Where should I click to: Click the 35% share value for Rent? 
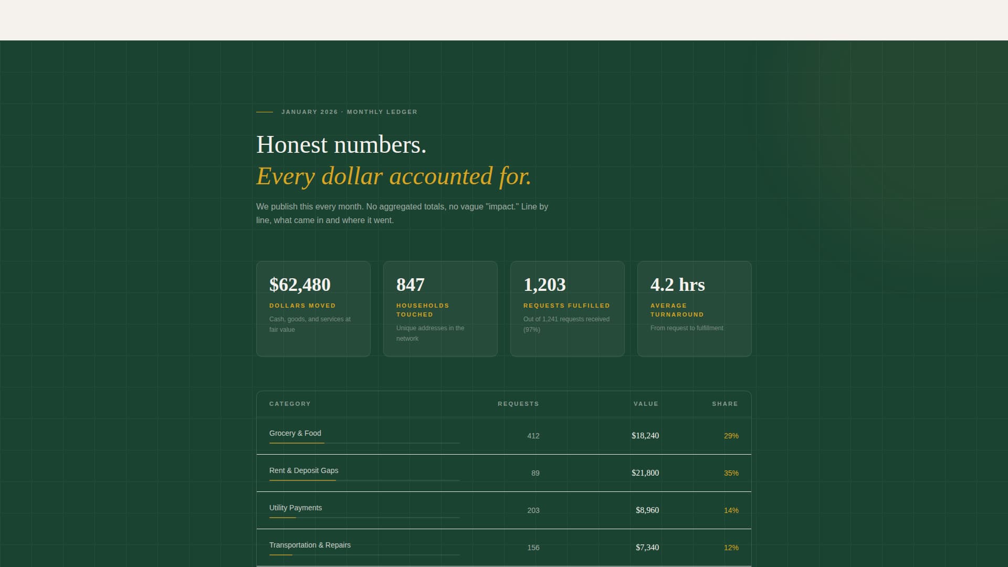(x=731, y=473)
